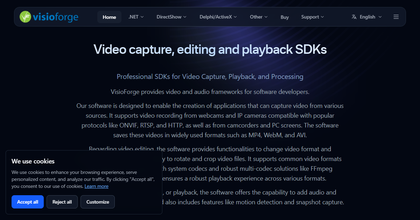This screenshot has height=220, width=420.
Task: Click the 'Video capture, editing and playback SDKs' heading
Action: pyautogui.click(x=210, y=50)
